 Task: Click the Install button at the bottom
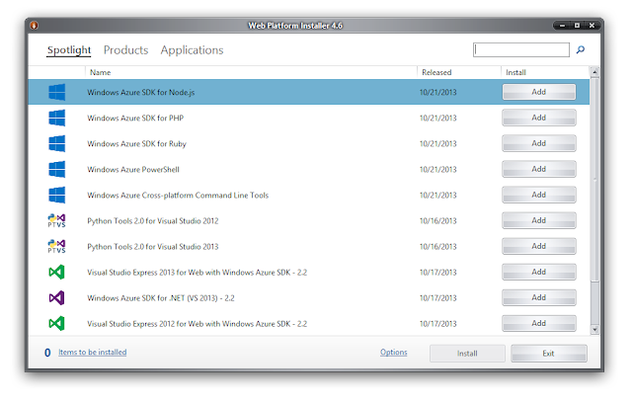coord(467,354)
